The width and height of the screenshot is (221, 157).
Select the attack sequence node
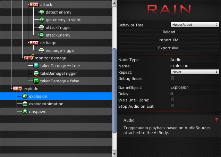(46, 5)
